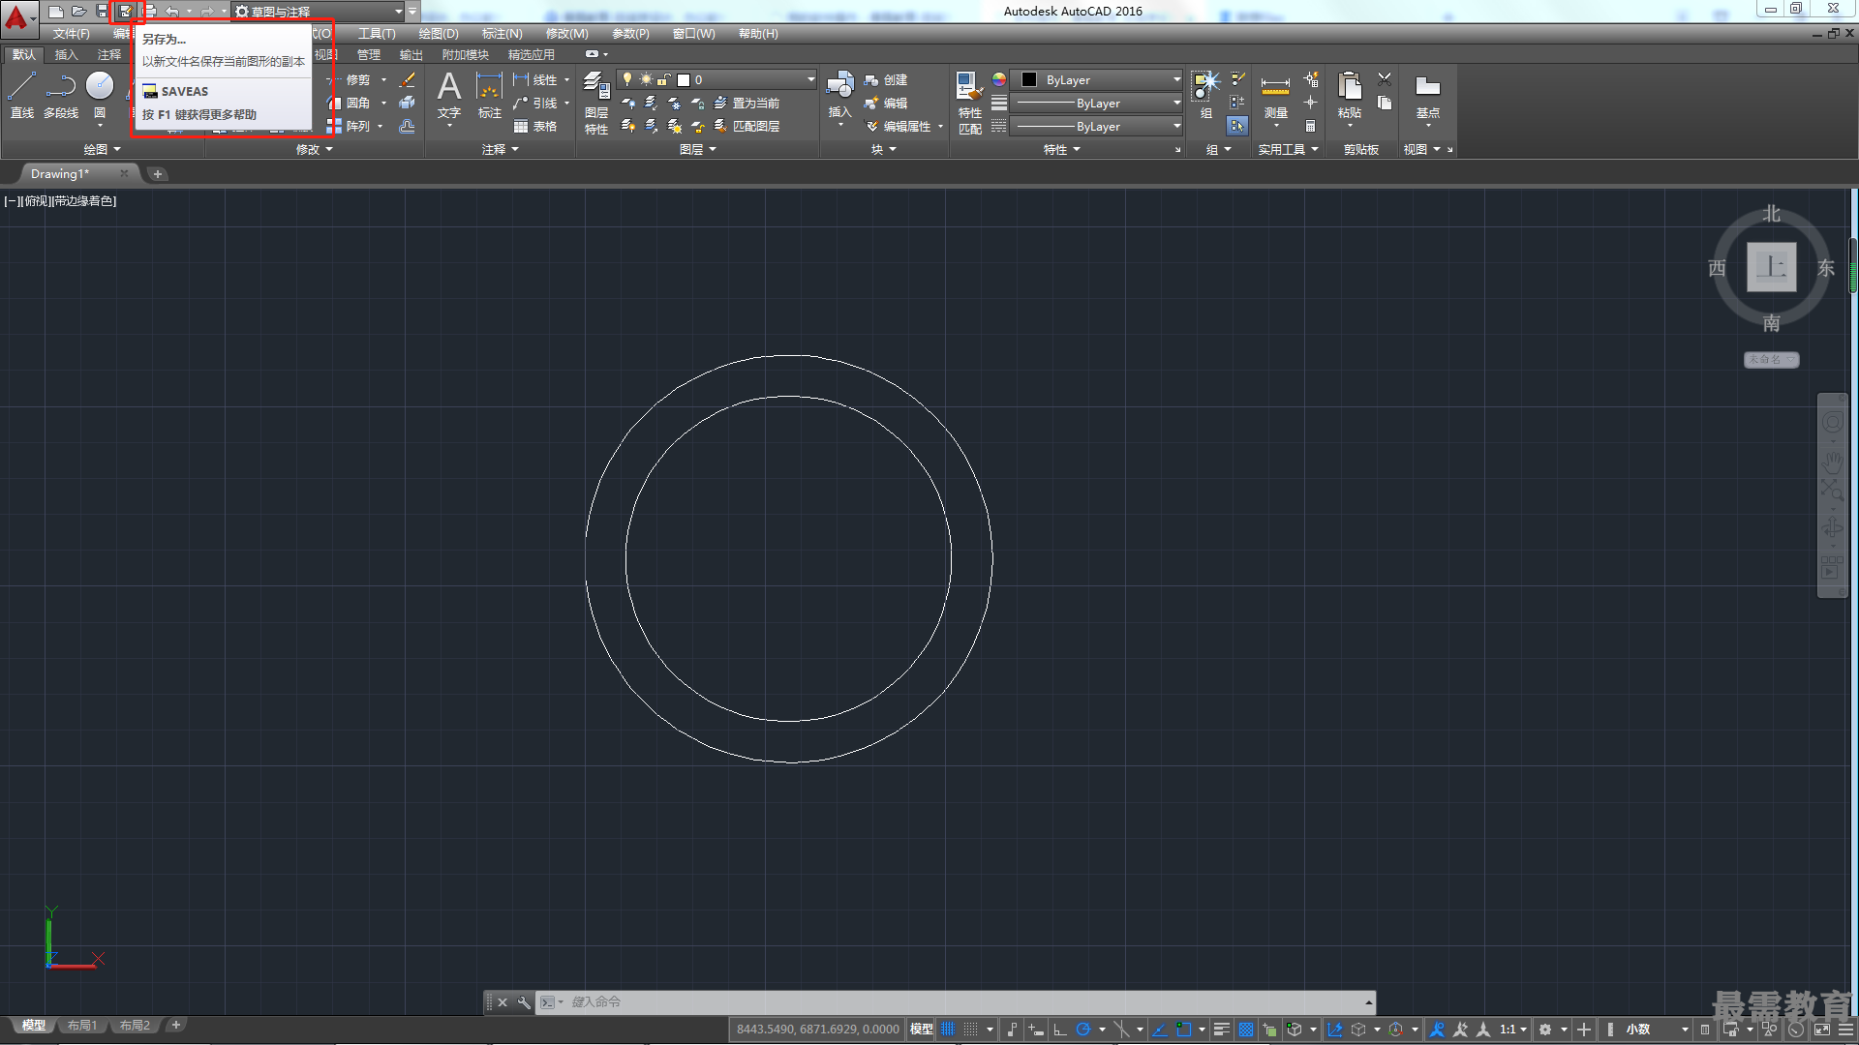Open the 工具(T) menu
The height and width of the screenshot is (1045, 1859).
pyautogui.click(x=377, y=33)
